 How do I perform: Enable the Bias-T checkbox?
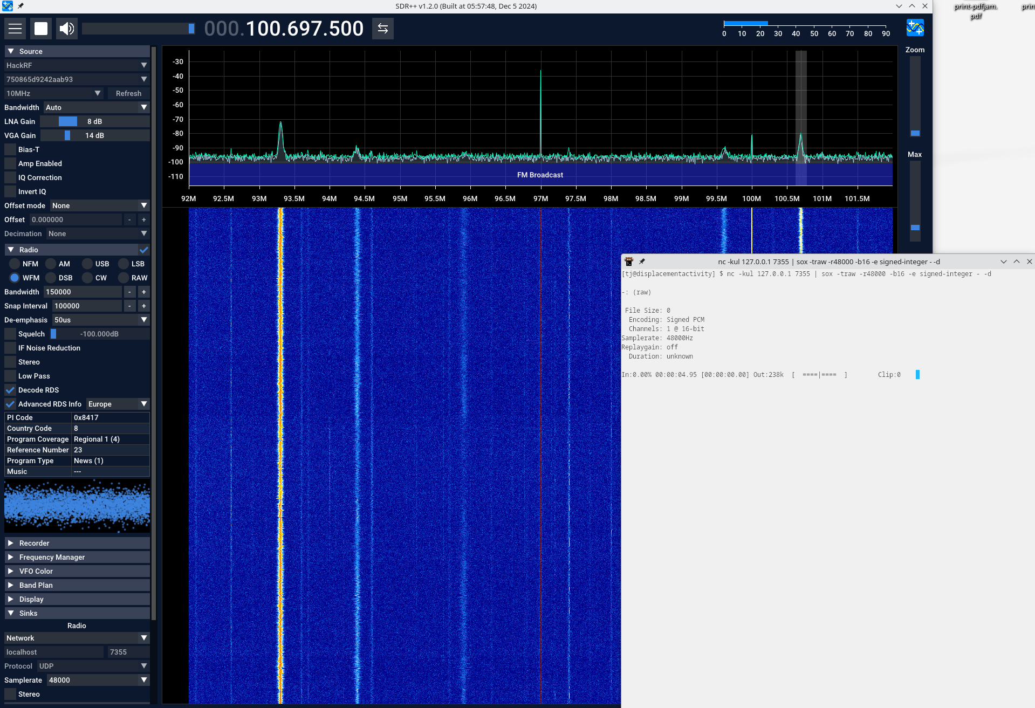click(x=10, y=149)
